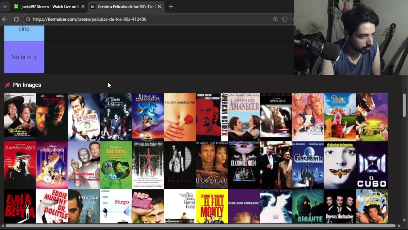Select the Gigante poster
This screenshot has width=408, height=230.
click(x=308, y=206)
